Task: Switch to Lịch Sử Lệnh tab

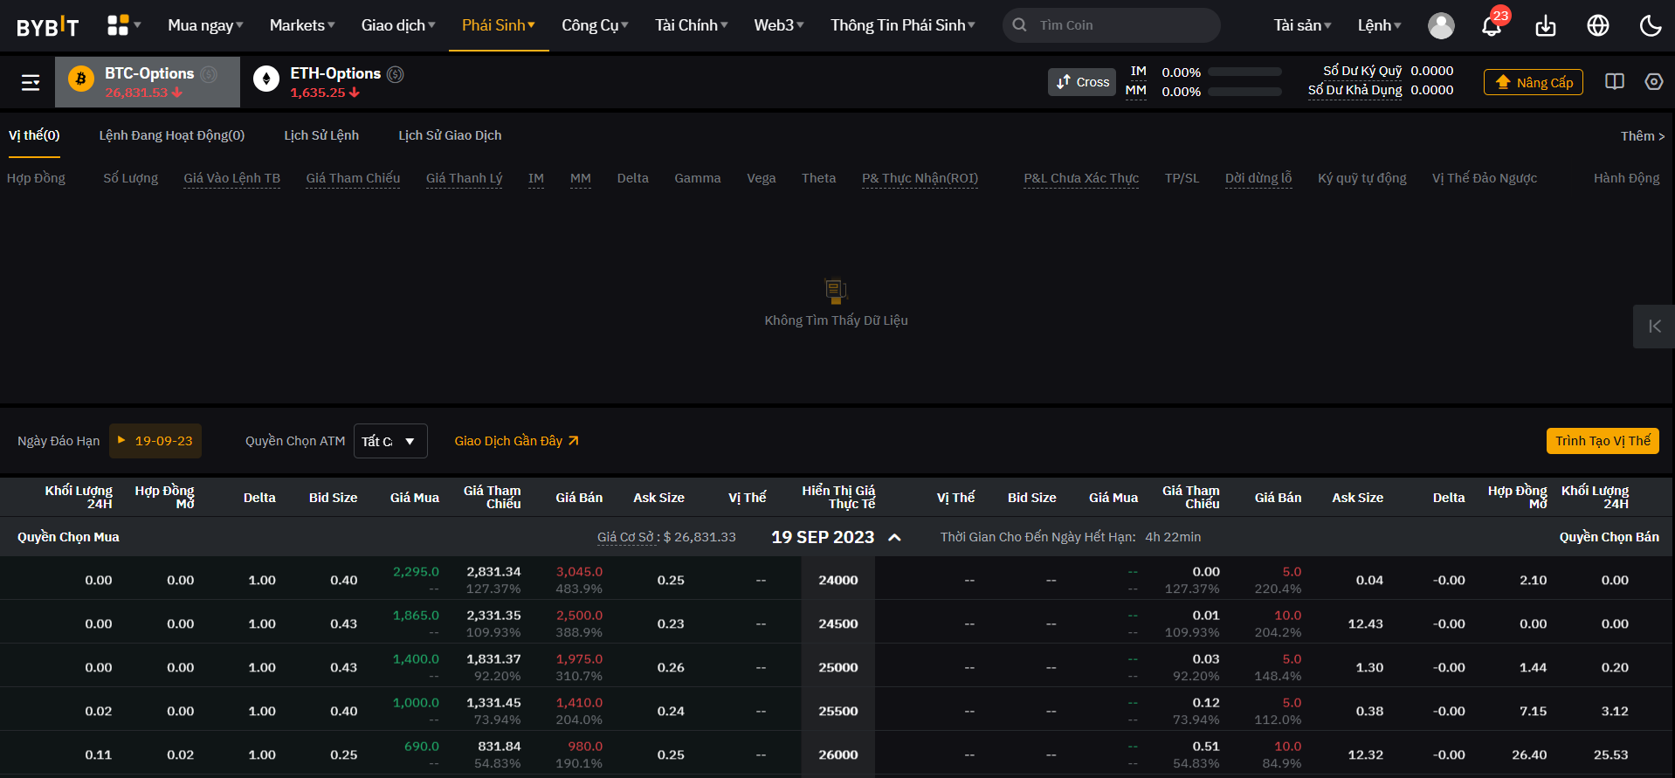Action: pos(321,135)
